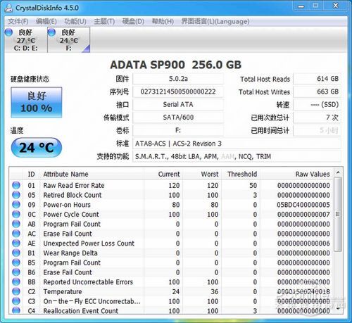Click the status orb beside Power-on Hours

pyautogui.click(x=16, y=205)
